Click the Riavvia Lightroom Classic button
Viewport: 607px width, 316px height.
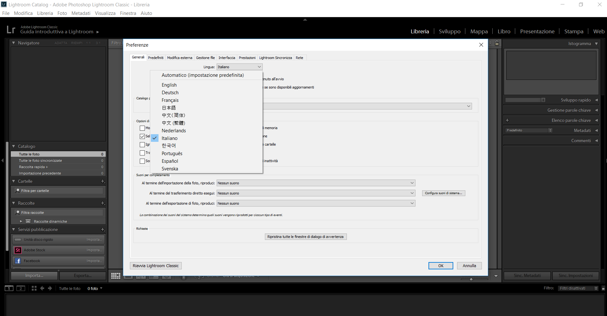tap(156, 266)
